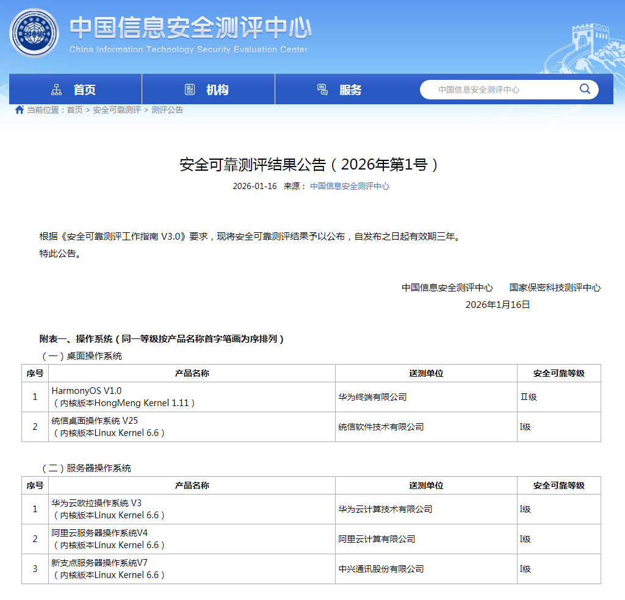625x600 pixels.
Task: Click the magnifying glass search icon
Action: pos(585,89)
